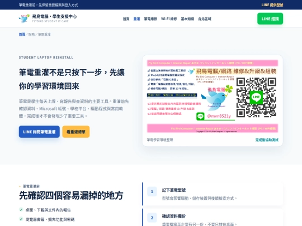The height and width of the screenshot is (226, 302).
Task: Click the 先確認四個容易漏掉的地方 heading
Action: 71,195
